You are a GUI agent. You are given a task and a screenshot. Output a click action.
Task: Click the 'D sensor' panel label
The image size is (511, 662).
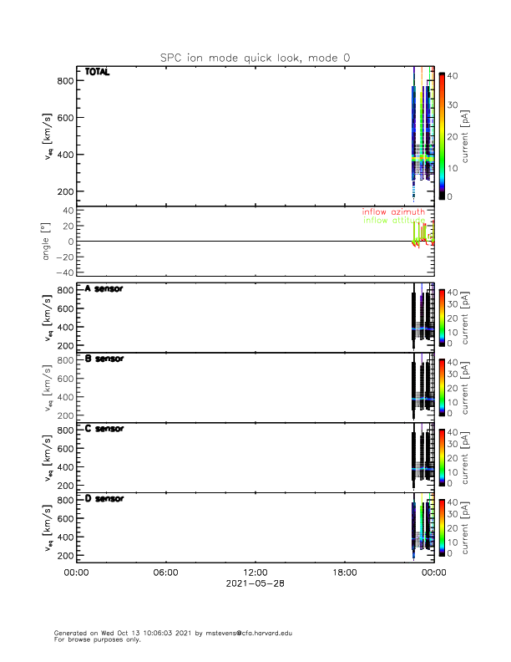(104, 498)
